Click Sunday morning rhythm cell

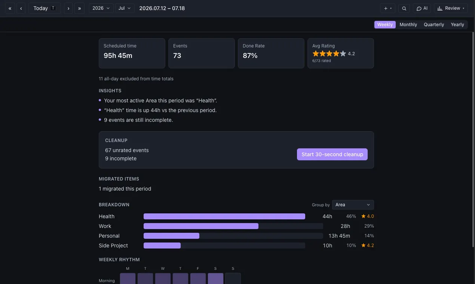(233, 279)
